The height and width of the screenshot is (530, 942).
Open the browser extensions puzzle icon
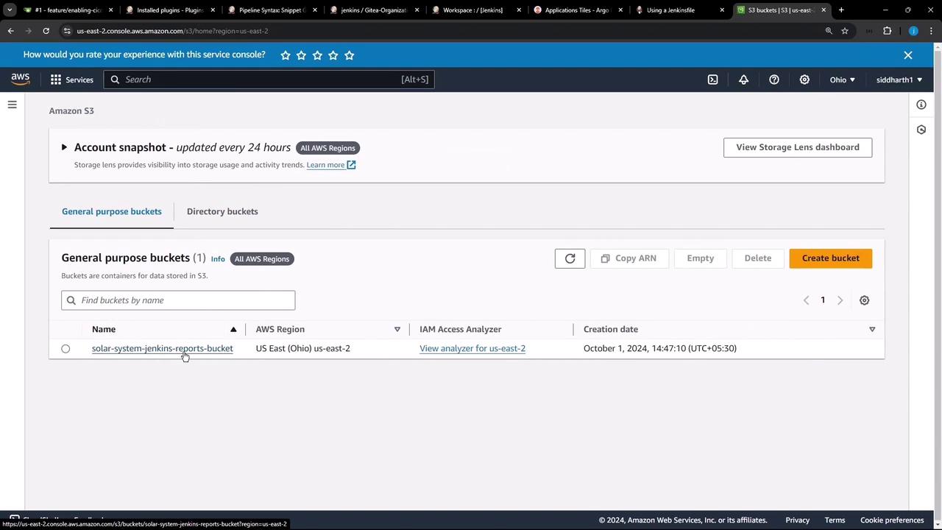(887, 31)
